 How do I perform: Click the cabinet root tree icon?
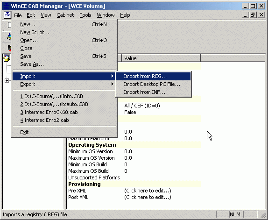tap(7, 58)
